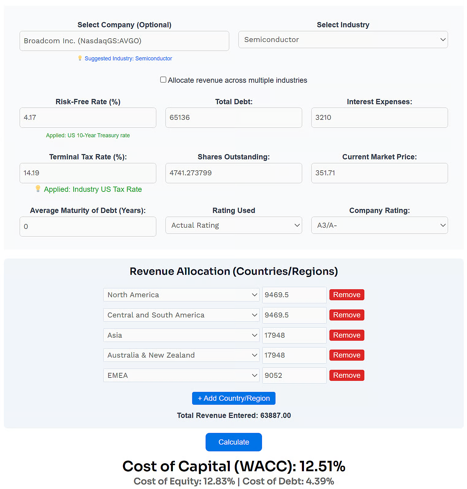Remove the EMEA revenue row
This screenshot has height=489, width=467.
[x=347, y=375]
